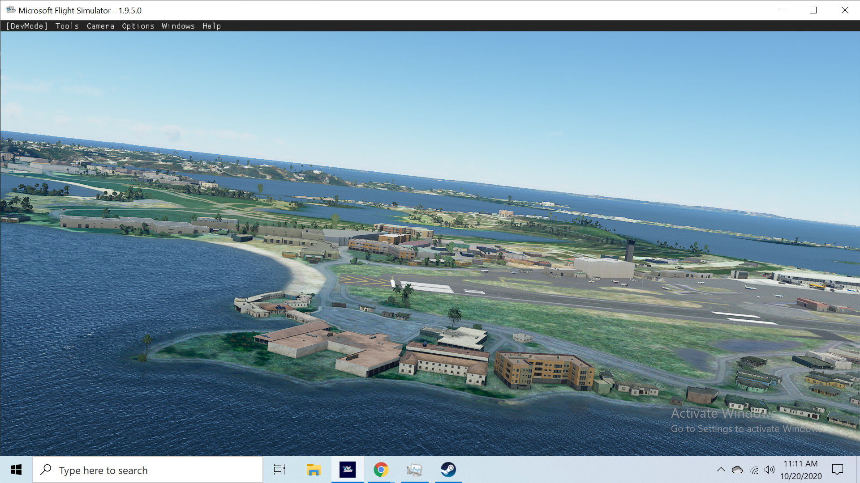Open the performance monitor taskbar app

pos(415,470)
